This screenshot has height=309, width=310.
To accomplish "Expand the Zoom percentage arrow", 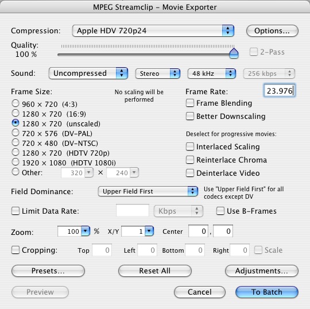I will tap(86, 231).
